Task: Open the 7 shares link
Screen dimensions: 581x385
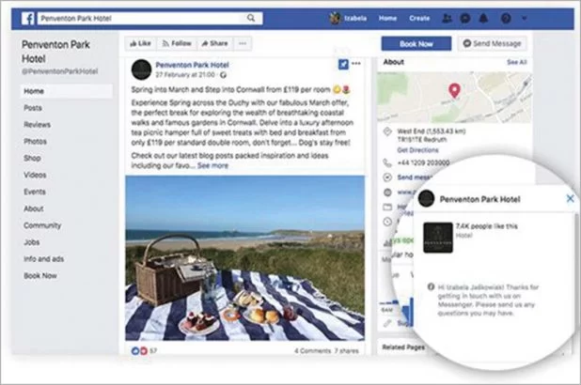Action: tap(347, 350)
